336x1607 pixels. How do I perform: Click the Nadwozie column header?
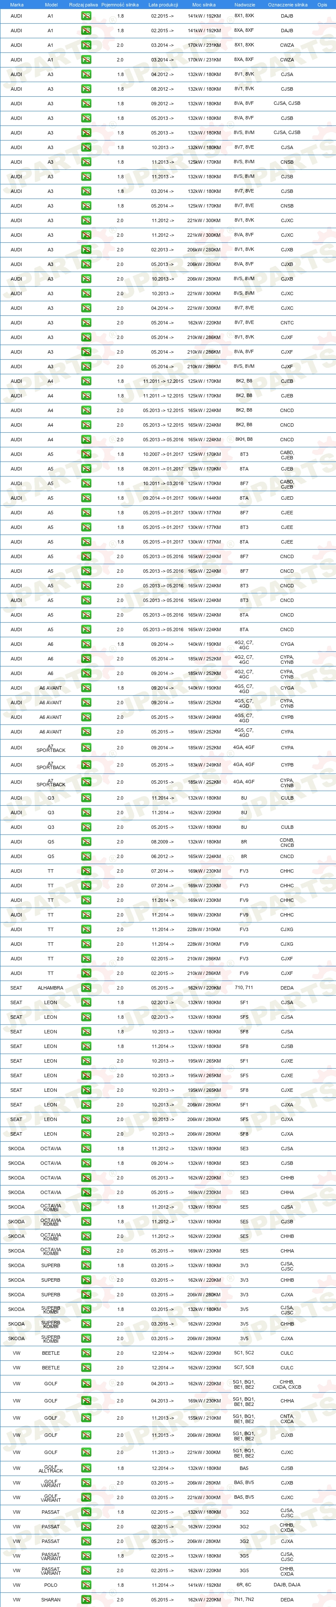244,4
